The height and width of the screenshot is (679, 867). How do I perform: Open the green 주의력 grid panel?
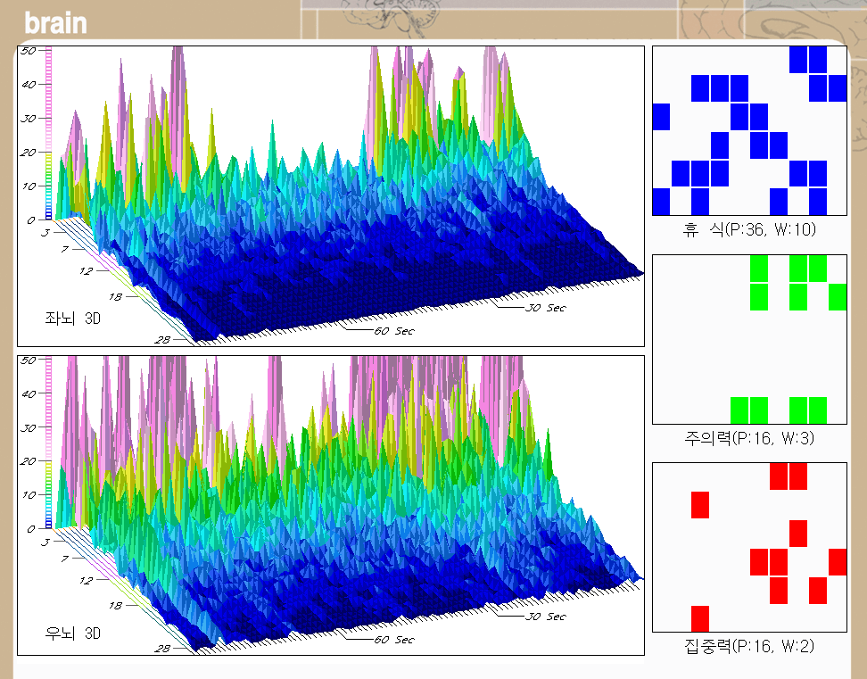tap(749, 339)
